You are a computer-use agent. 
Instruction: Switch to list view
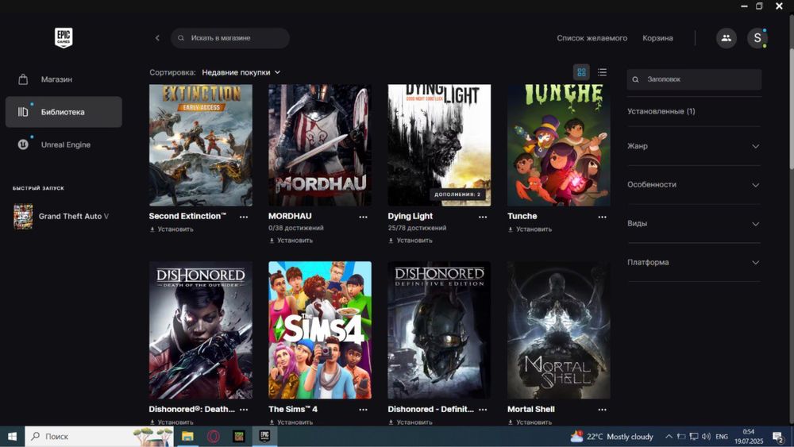(x=602, y=72)
